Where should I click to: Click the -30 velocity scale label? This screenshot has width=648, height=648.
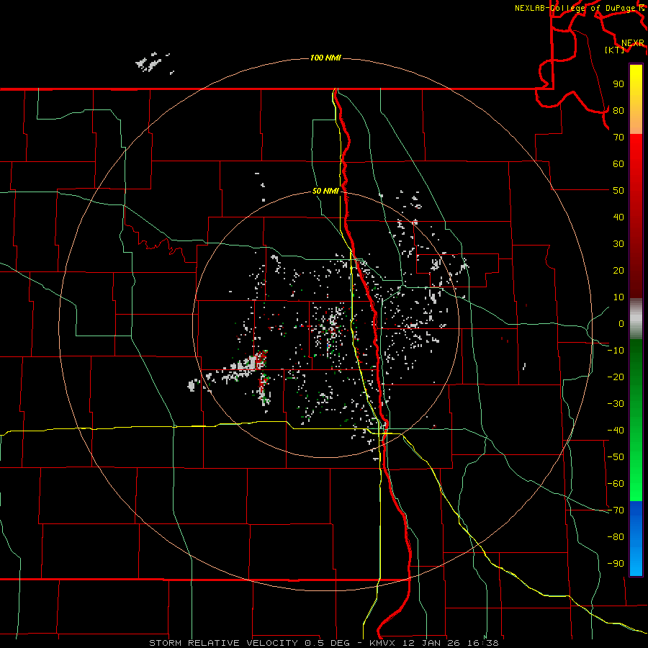616,404
